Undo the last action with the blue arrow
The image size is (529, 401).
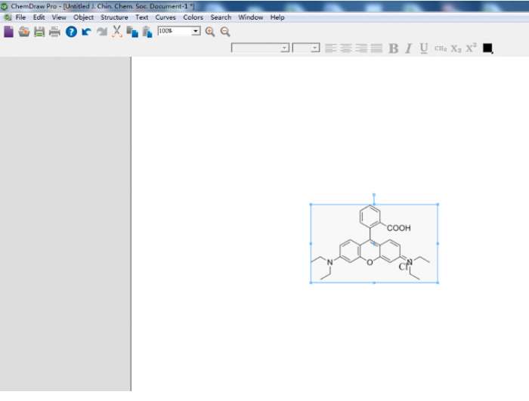(x=86, y=32)
